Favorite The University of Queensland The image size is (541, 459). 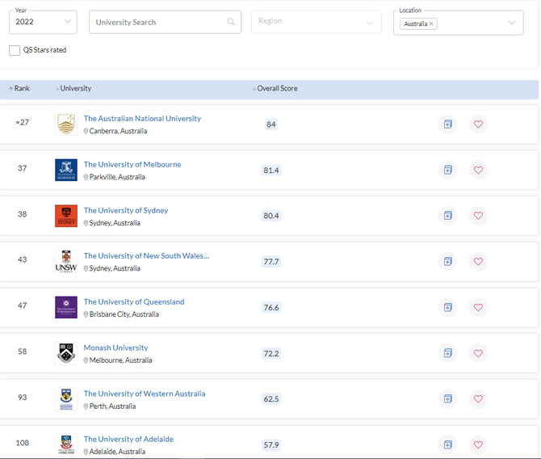478,307
